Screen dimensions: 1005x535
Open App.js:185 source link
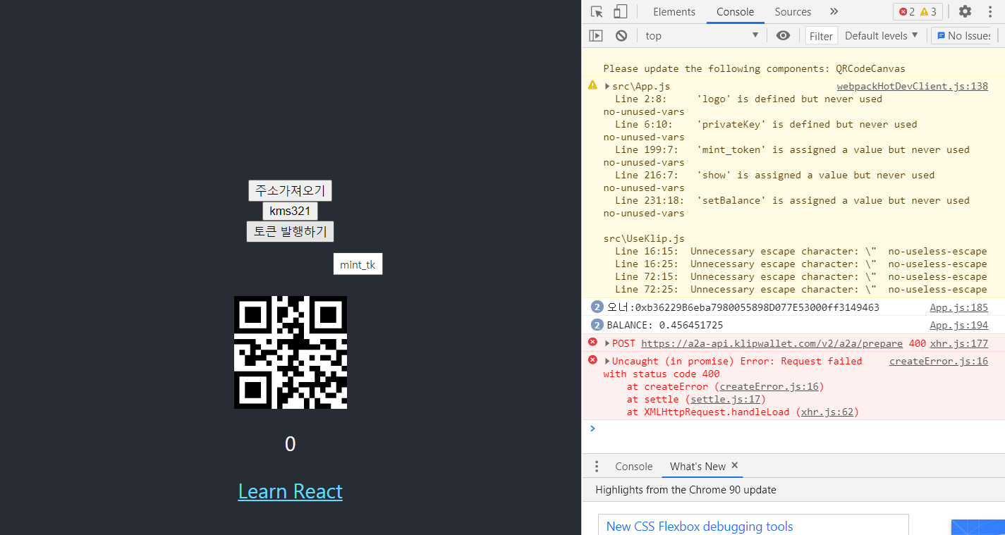958,307
